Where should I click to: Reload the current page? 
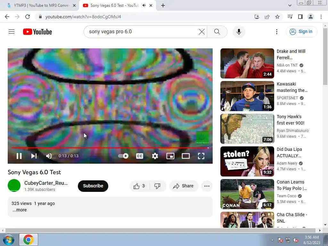tap(28, 17)
